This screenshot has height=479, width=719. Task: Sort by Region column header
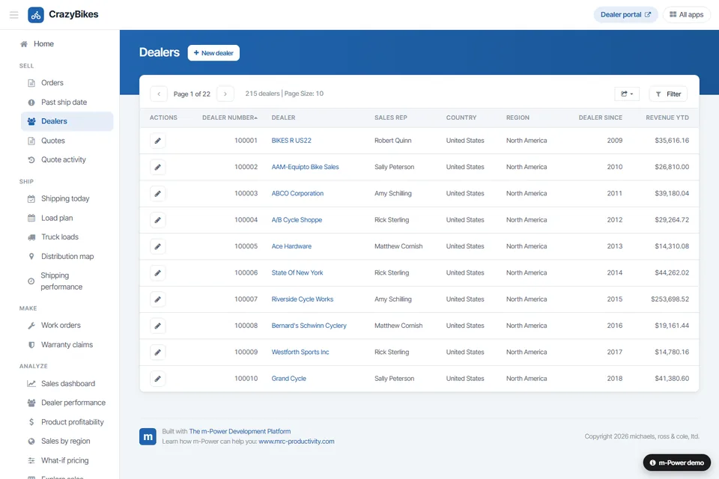(x=518, y=118)
